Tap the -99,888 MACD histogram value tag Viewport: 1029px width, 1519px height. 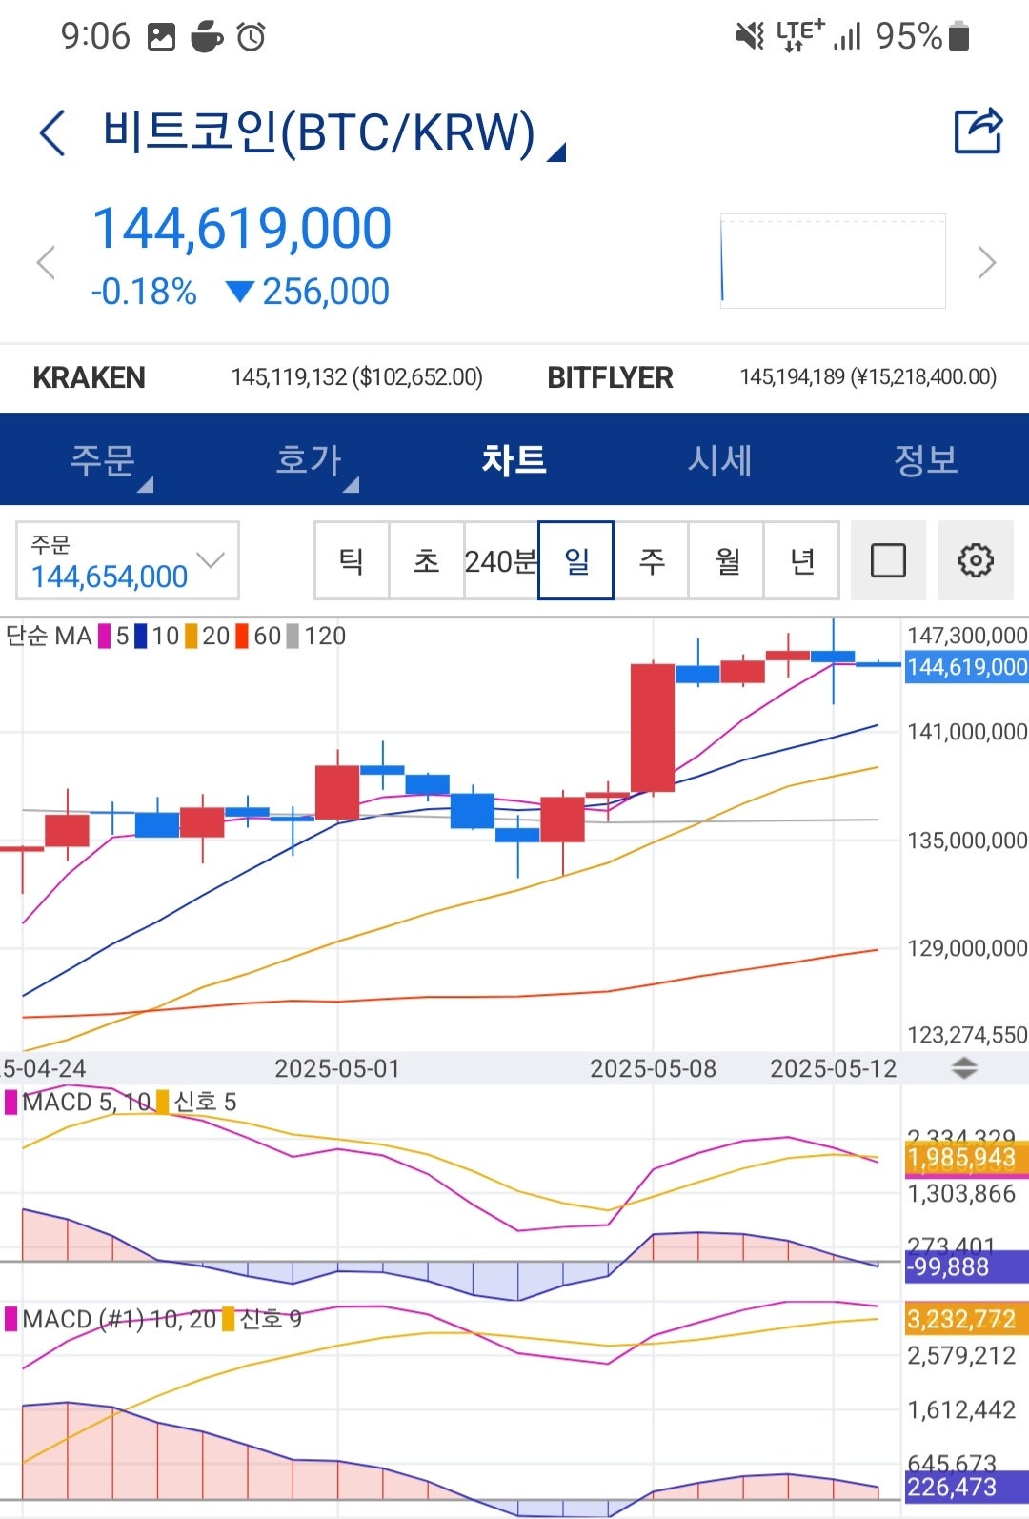tap(966, 1267)
